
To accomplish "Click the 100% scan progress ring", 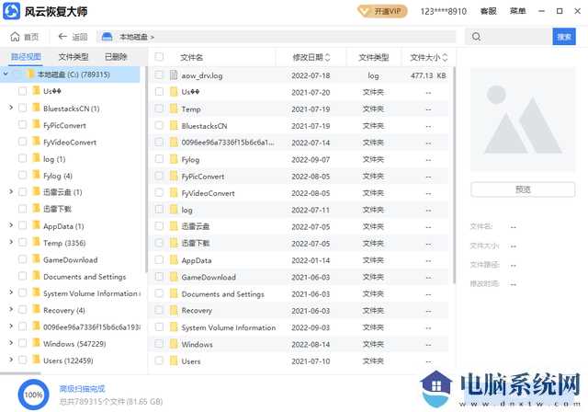I will (33, 395).
